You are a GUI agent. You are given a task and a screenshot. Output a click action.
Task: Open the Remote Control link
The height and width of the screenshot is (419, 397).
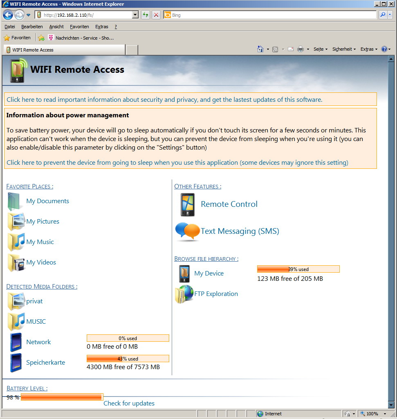(x=229, y=204)
